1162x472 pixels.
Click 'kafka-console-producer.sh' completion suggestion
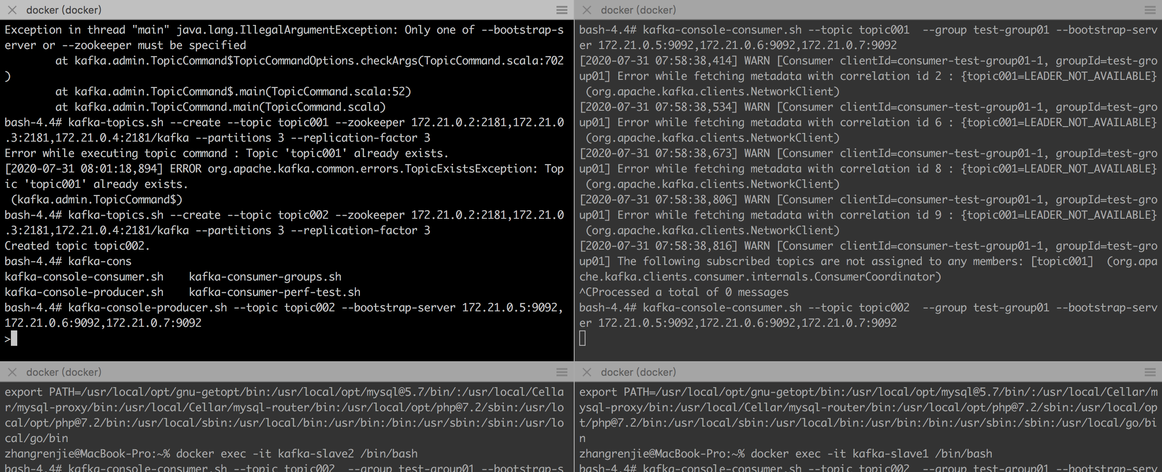[x=84, y=292]
